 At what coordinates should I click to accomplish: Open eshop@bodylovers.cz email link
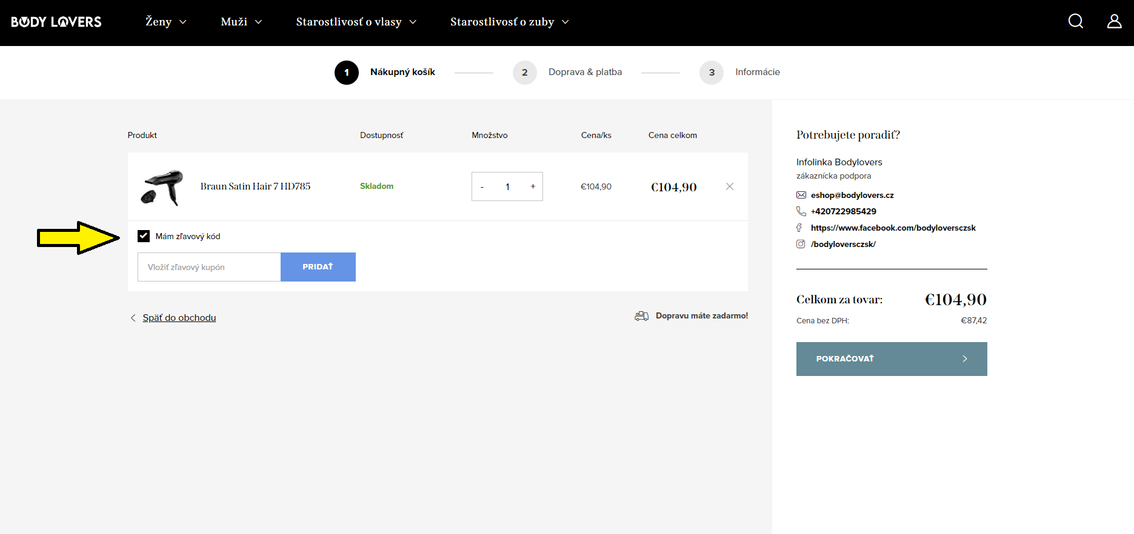coord(852,195)
